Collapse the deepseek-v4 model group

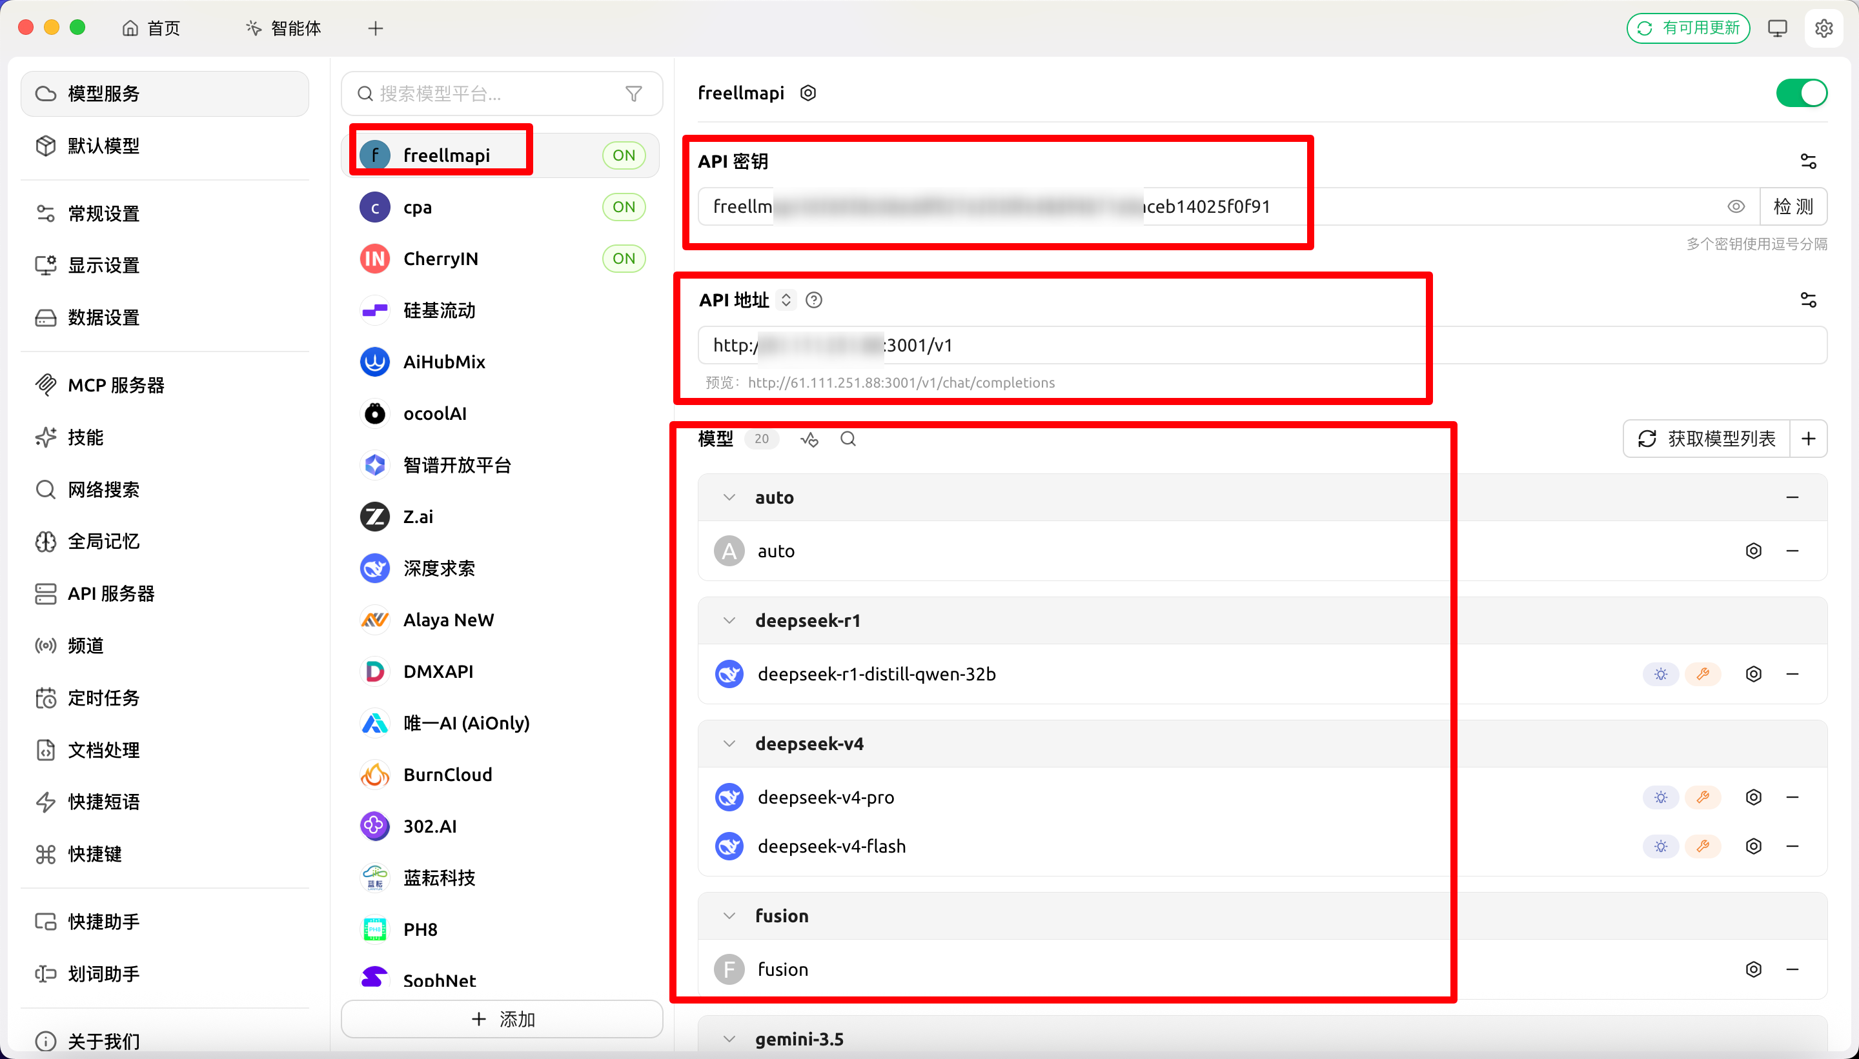[729, 744]
